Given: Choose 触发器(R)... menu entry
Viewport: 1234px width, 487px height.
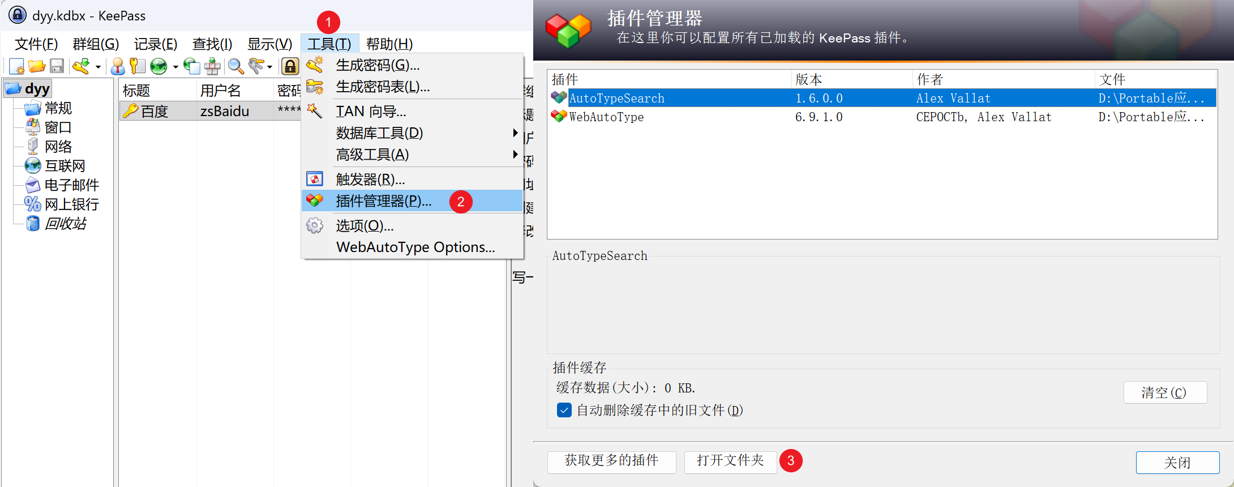Looking at the screenshot, I should point(412,180).
